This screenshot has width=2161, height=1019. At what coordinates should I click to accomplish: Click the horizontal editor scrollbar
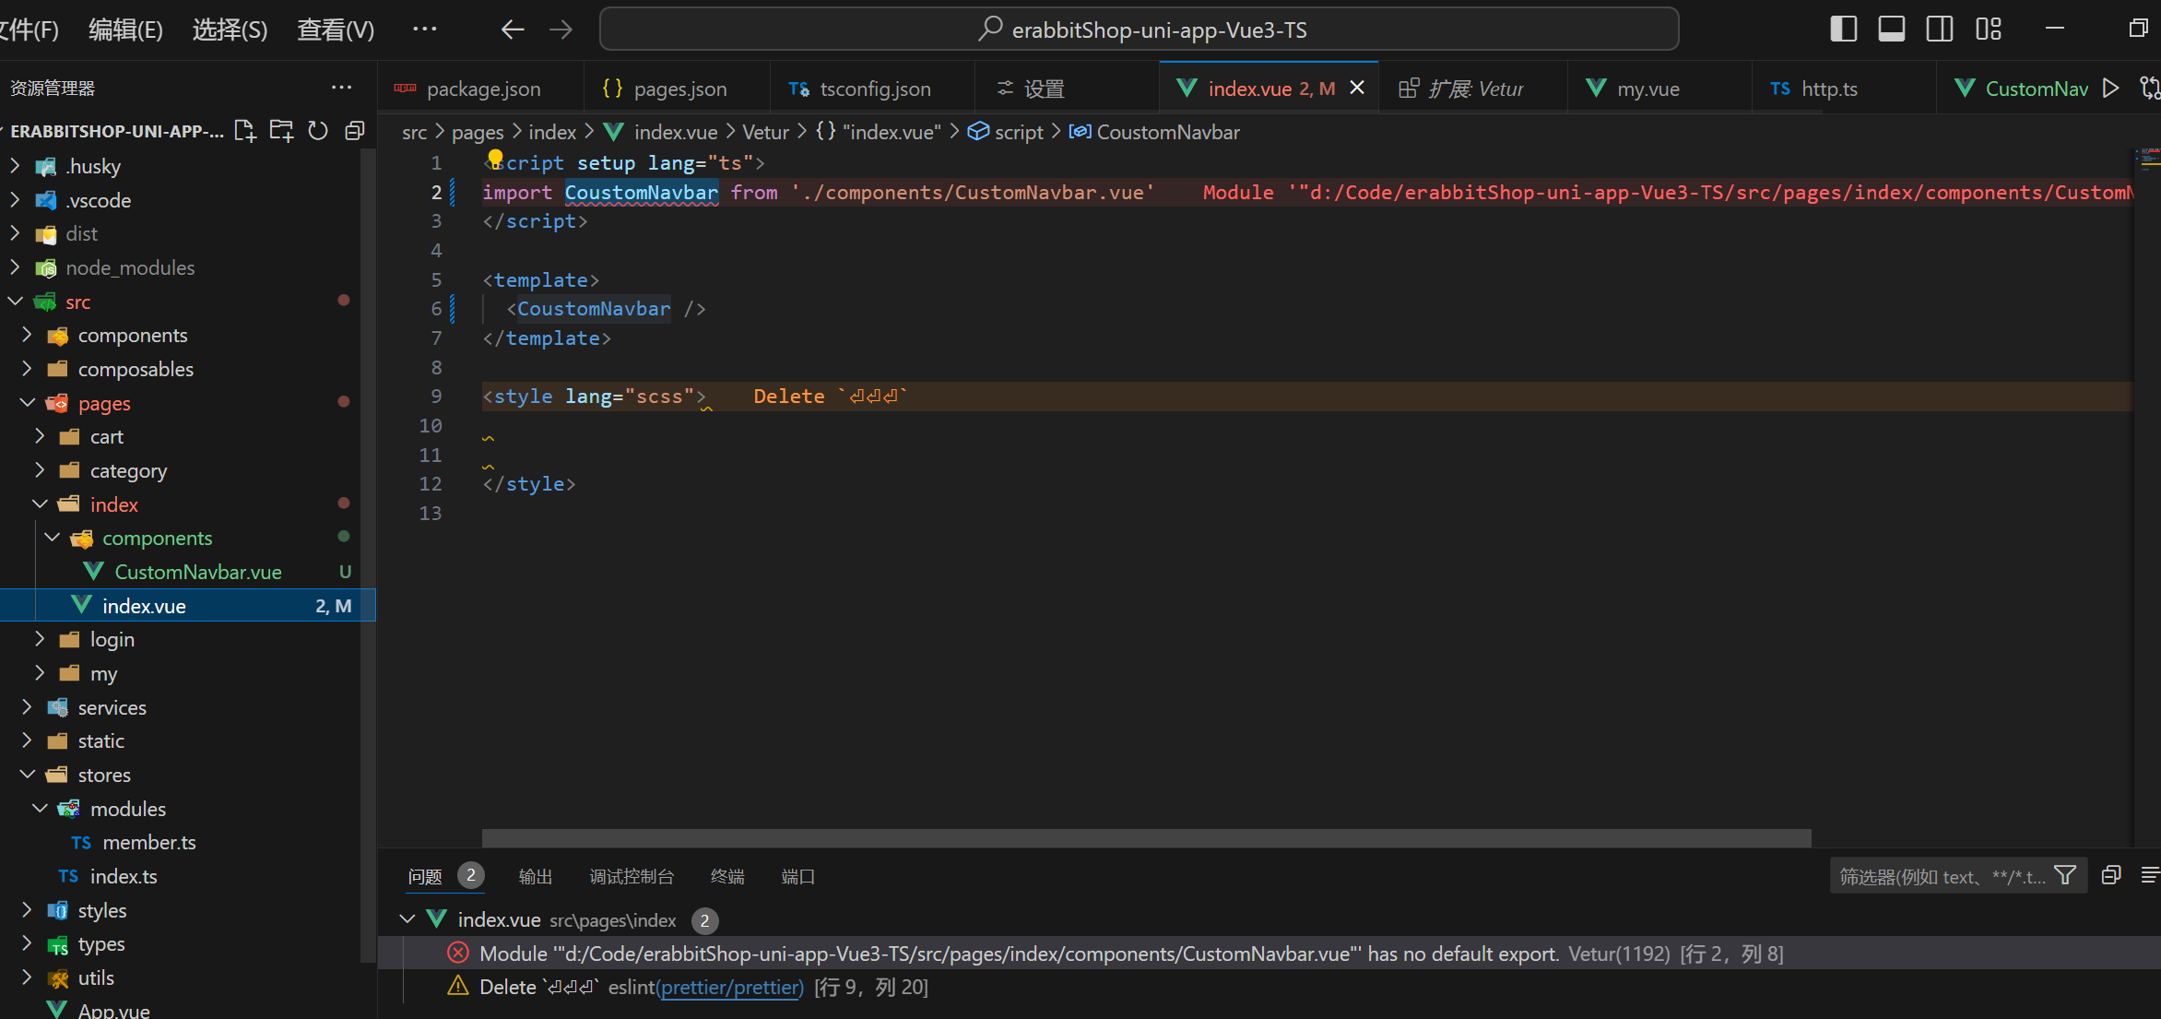(x=1146, y=837)
